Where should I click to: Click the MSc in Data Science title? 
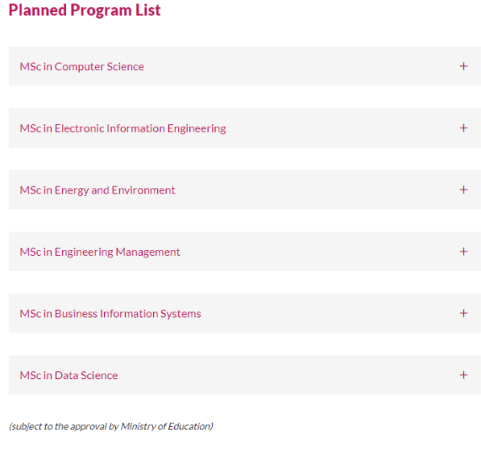68,375
